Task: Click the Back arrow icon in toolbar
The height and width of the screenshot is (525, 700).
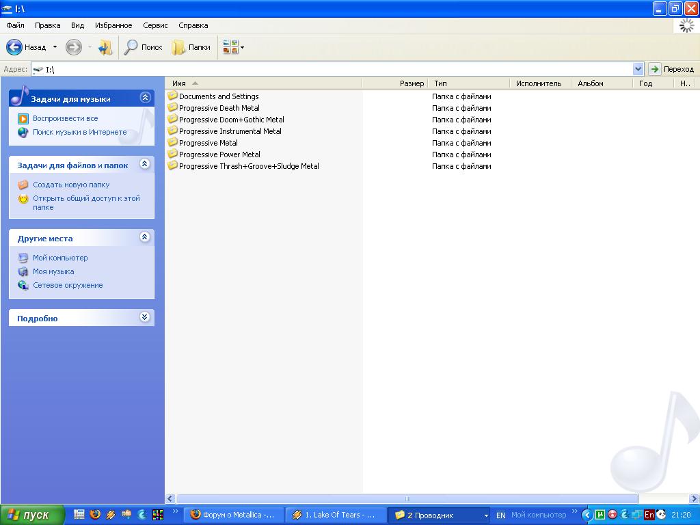Action: (14, 47)
